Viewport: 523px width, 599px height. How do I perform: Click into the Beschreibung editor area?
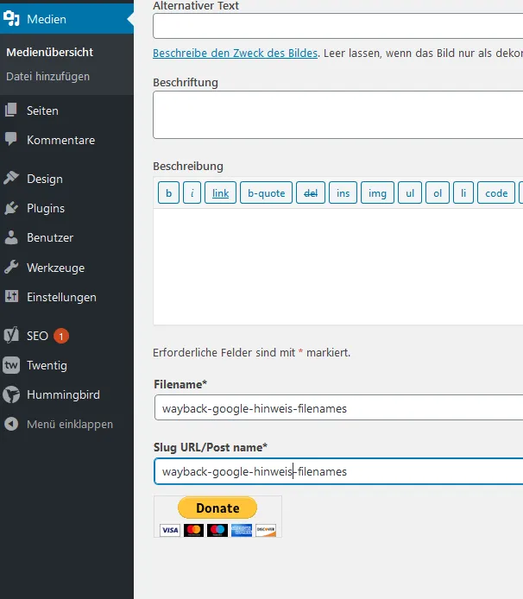pyautogui.click(x=337, y=266)
